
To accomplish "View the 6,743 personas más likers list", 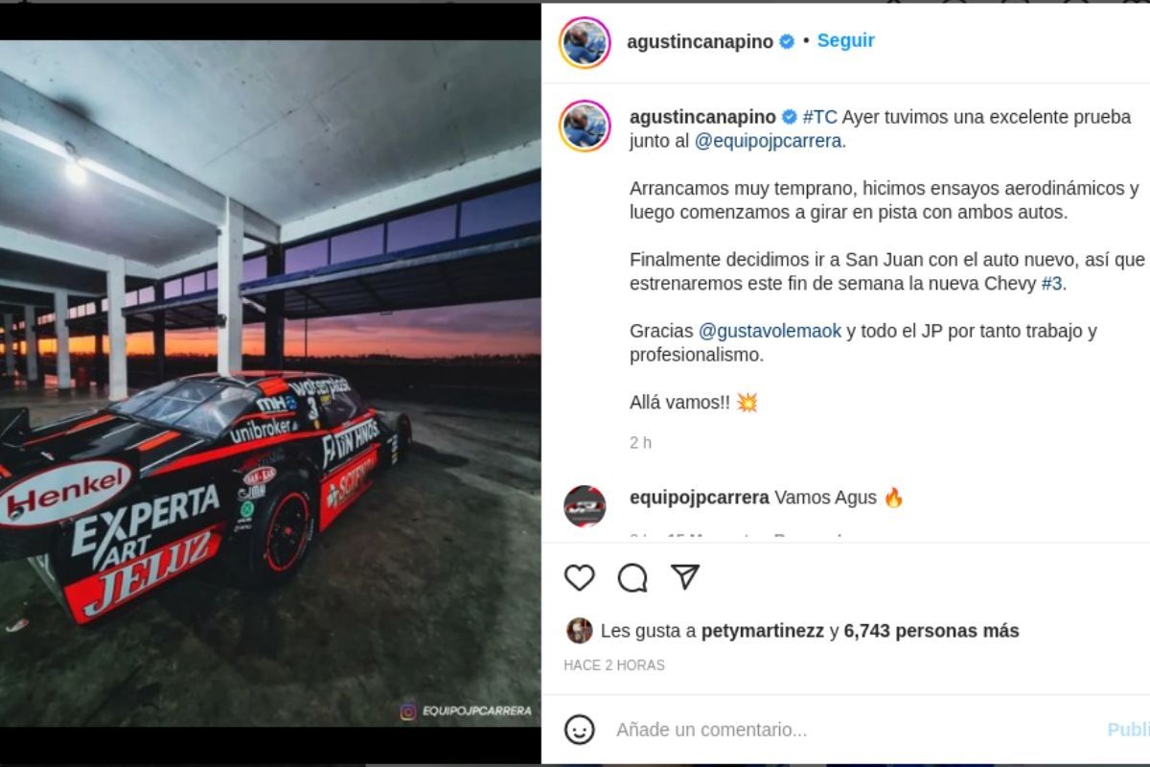I will pyautogui.click(x=931, y=631).
